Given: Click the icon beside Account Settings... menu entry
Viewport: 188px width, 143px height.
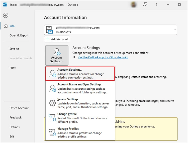Looking at the screenshot, I should [x=53, y=74].
